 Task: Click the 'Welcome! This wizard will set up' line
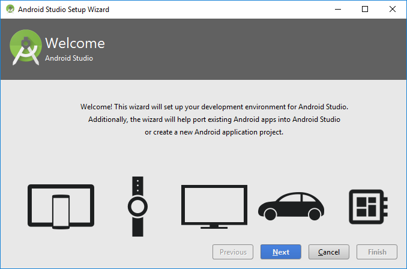pos(214,107)
